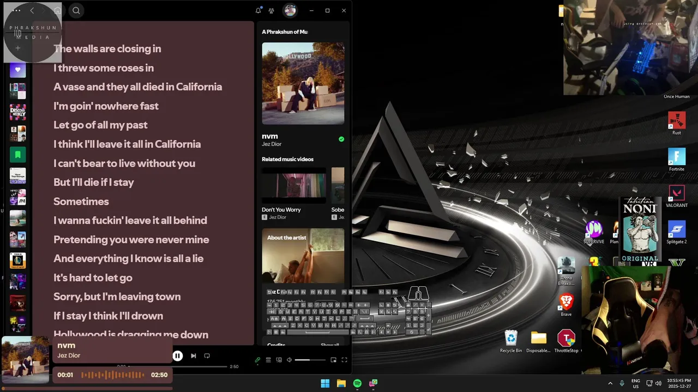Jump to lyric 'But I'll die if I stay'
698x392 pixels.
(x=93, y=182)
